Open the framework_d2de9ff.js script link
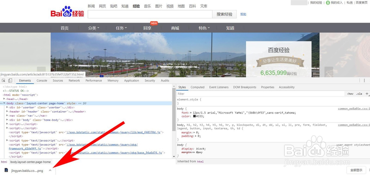The height and width of the screenshot is (175, 370). pos(25,149)
